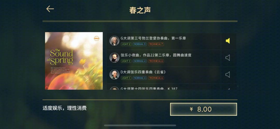Screen dimensions: 280x129
Task: Choose LIGHT 1 on 《云雀》 track
Action: click(126, 78)
